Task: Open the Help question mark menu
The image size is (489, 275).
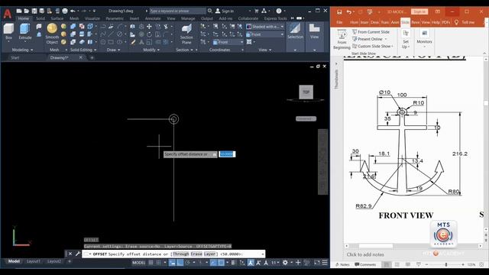Action: tap(279, 11)
